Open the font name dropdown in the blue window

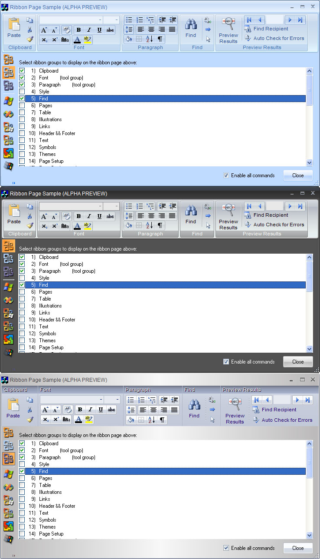click(x=100, y=20)
